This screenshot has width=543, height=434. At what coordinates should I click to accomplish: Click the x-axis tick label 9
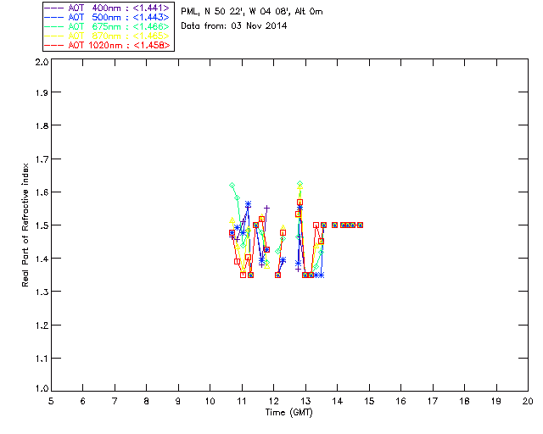coord(178,401)
